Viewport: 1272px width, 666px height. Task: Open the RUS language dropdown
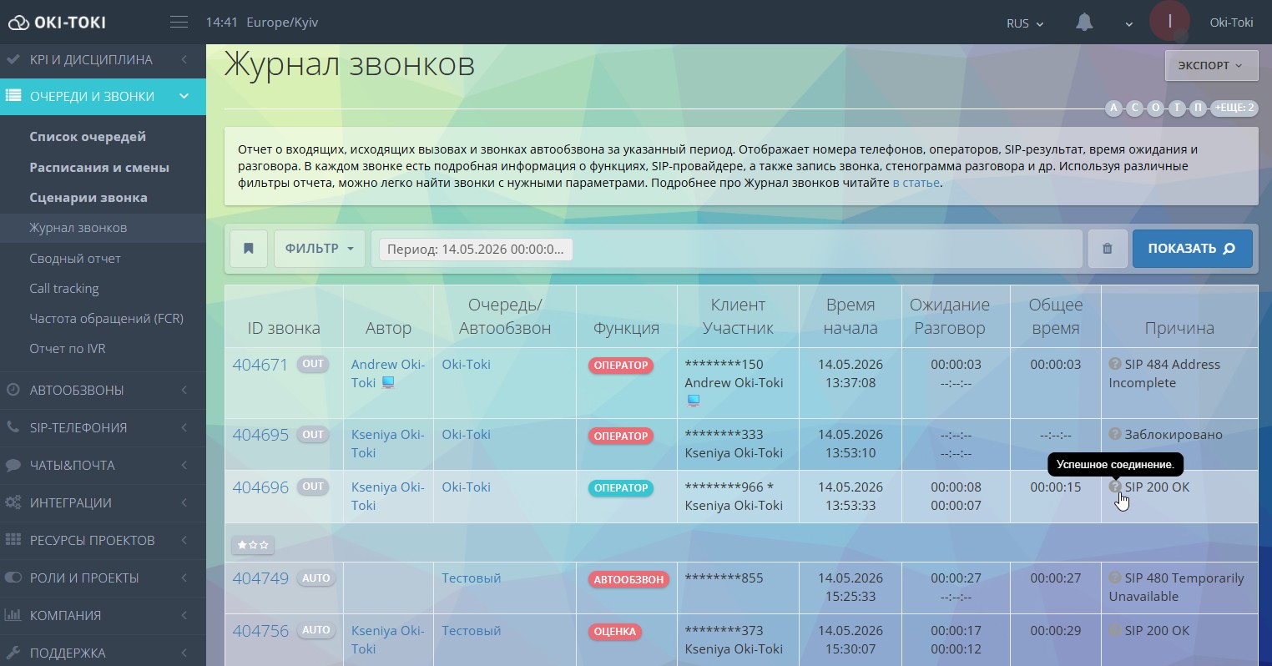(x=1025, y=23)
